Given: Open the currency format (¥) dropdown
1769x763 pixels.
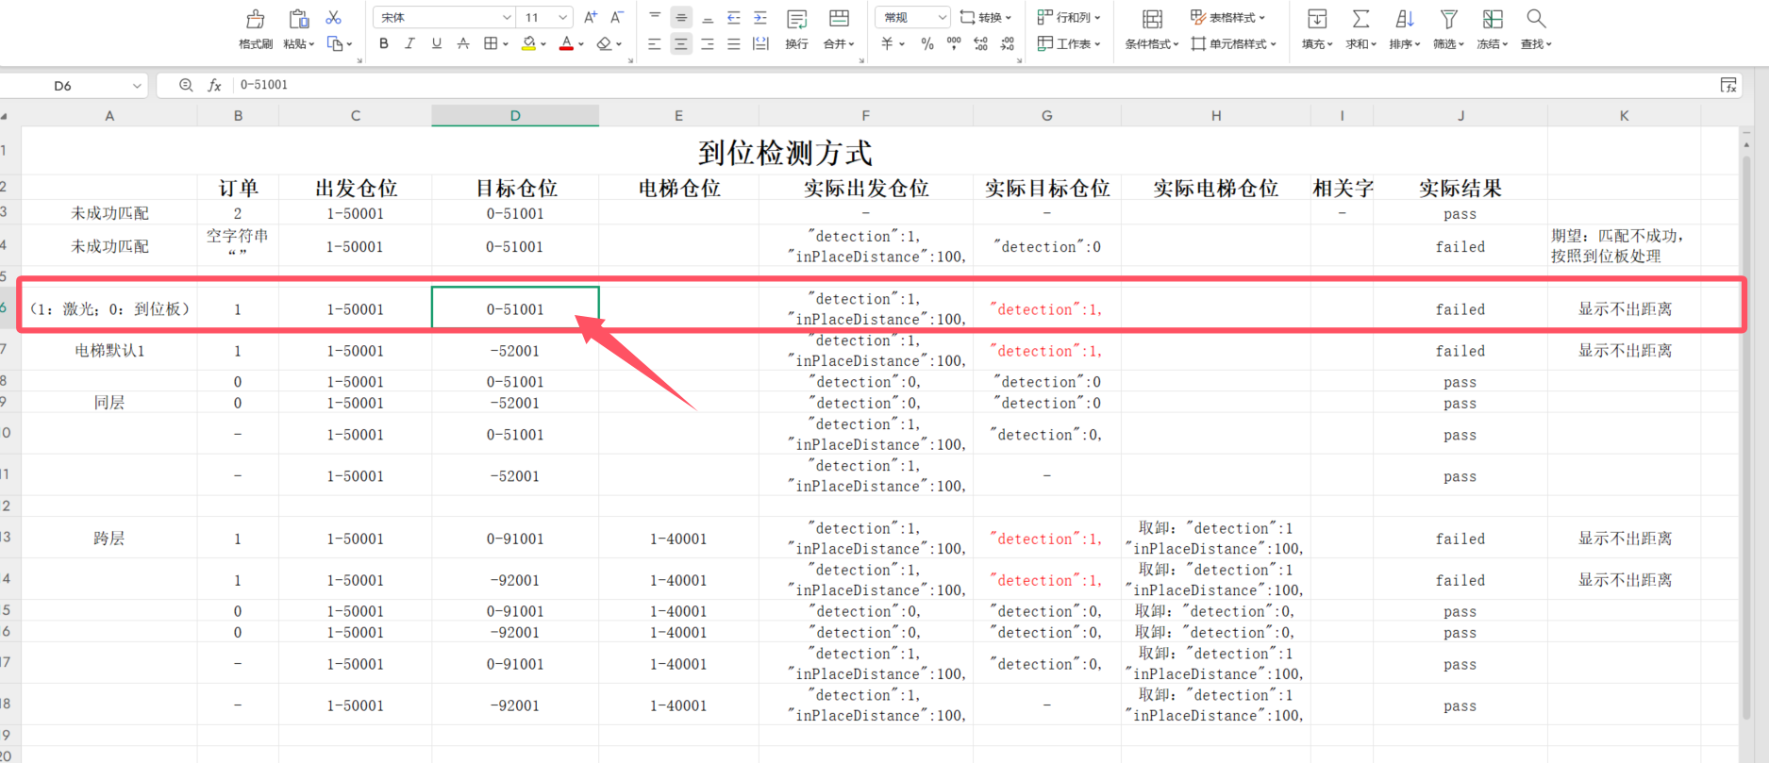Looking at the screenshot, I should (x=893, y=43).
